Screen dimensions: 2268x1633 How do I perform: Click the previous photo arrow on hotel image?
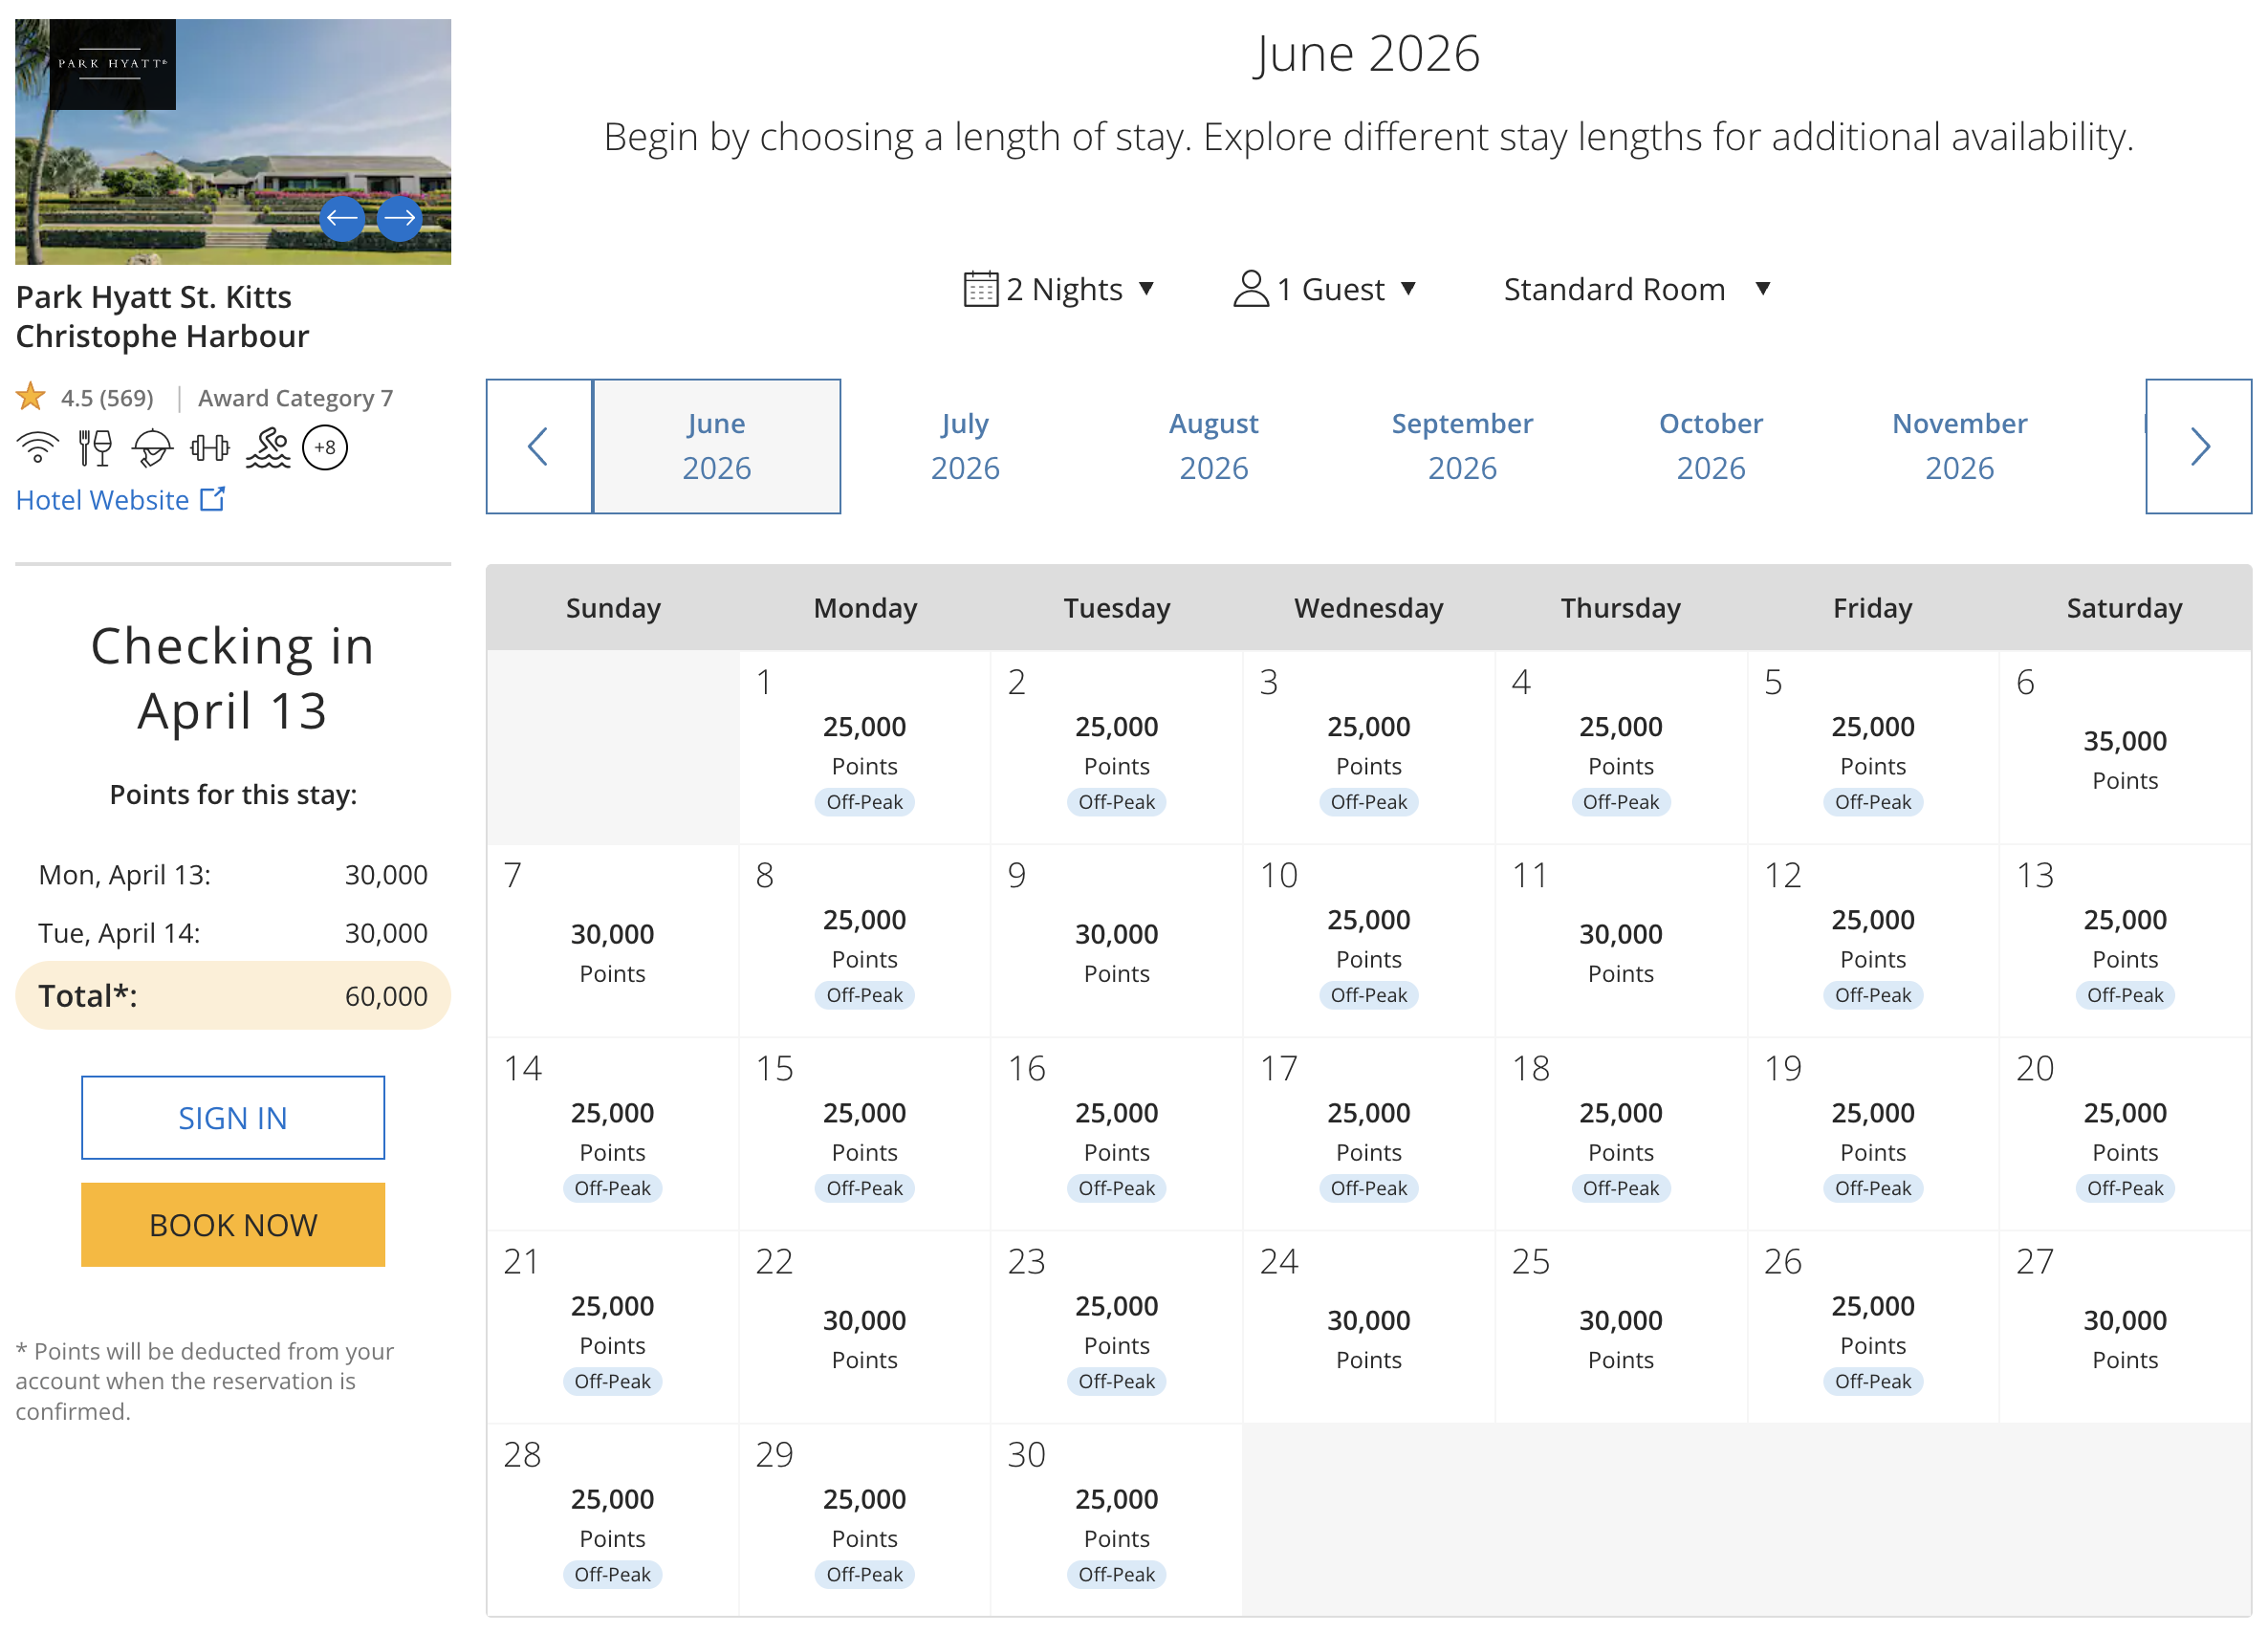342,218
